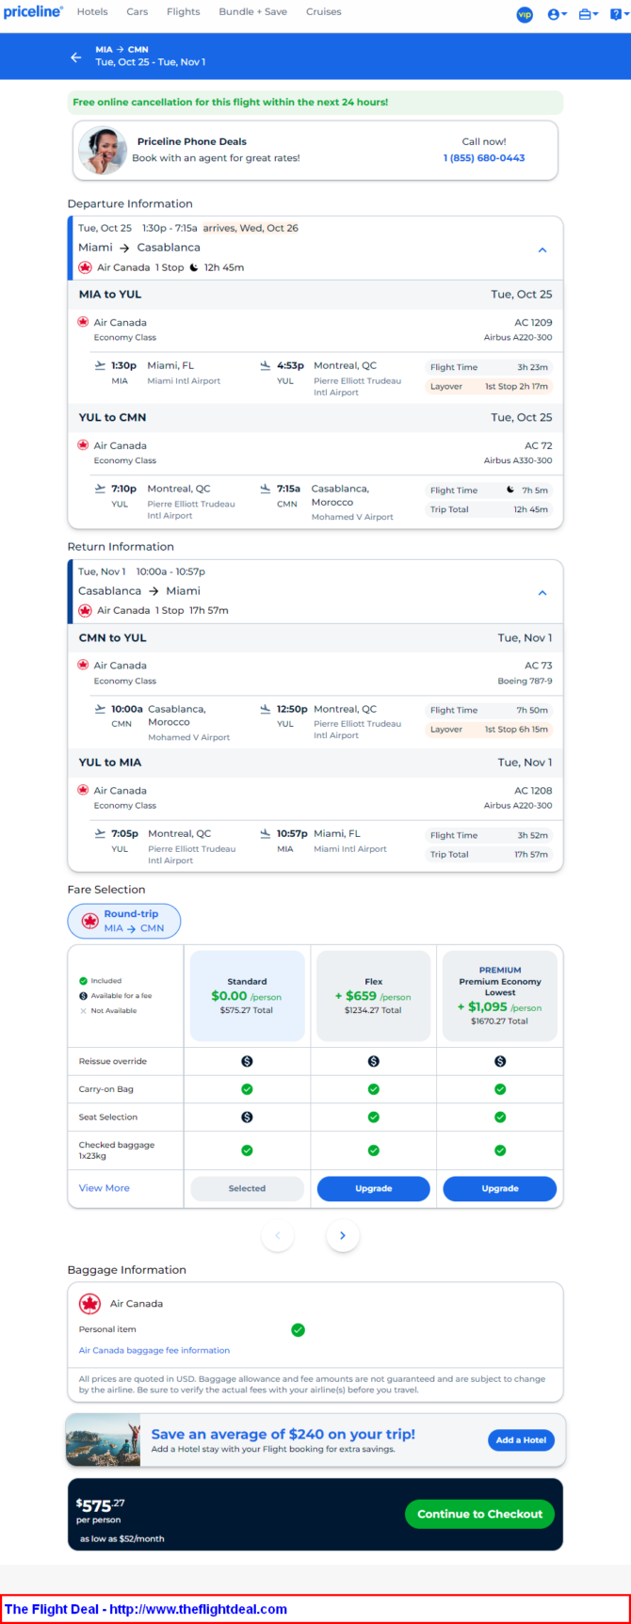The height and width of the screenshot is (1624, 631).
Task: Open the Bundle + Save menu item
Action: pyautogui.click(x=252, y=12)
